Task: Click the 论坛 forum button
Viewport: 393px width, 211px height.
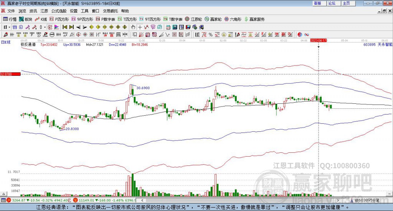Action: click(334, 3)
